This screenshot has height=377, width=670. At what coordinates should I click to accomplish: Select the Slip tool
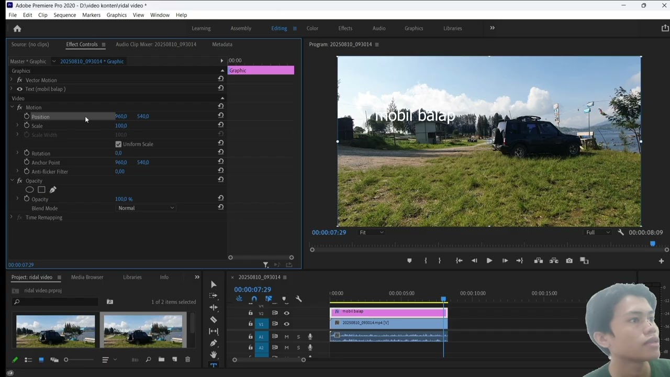coord(214,331)
